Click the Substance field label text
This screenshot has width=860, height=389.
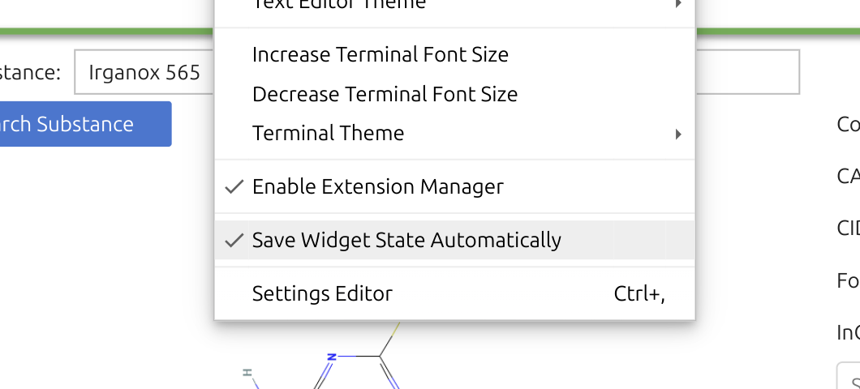(30, 72)
